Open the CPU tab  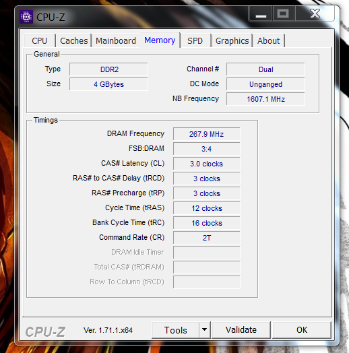[39, 40]
